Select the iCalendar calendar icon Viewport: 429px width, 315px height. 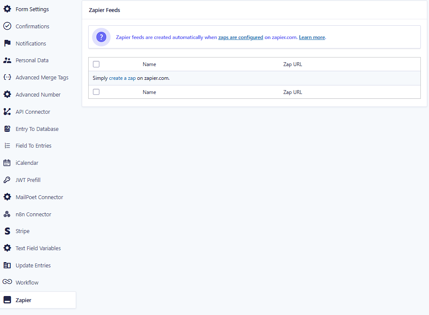pos(7,163)
